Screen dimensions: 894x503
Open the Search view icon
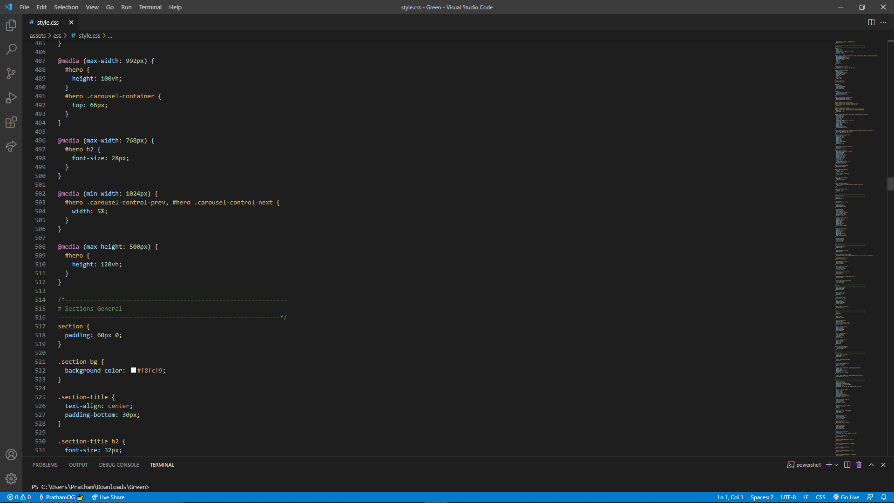pyautogui.click(x=11, y=49)
